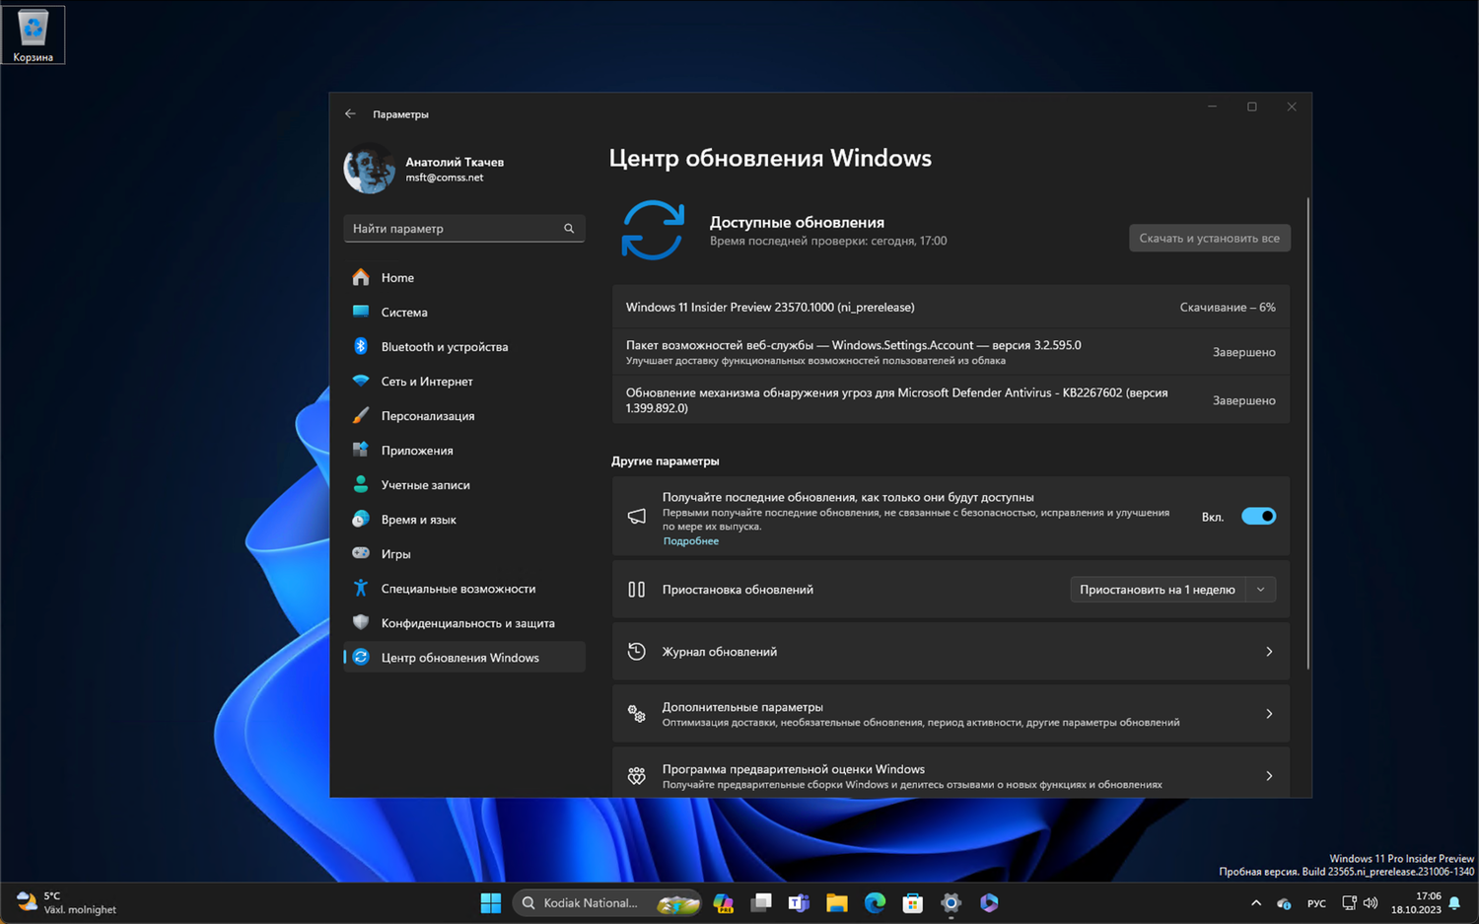Click the Найти параметр search field
Screen dimensions: 1479x924
point(463,228)
